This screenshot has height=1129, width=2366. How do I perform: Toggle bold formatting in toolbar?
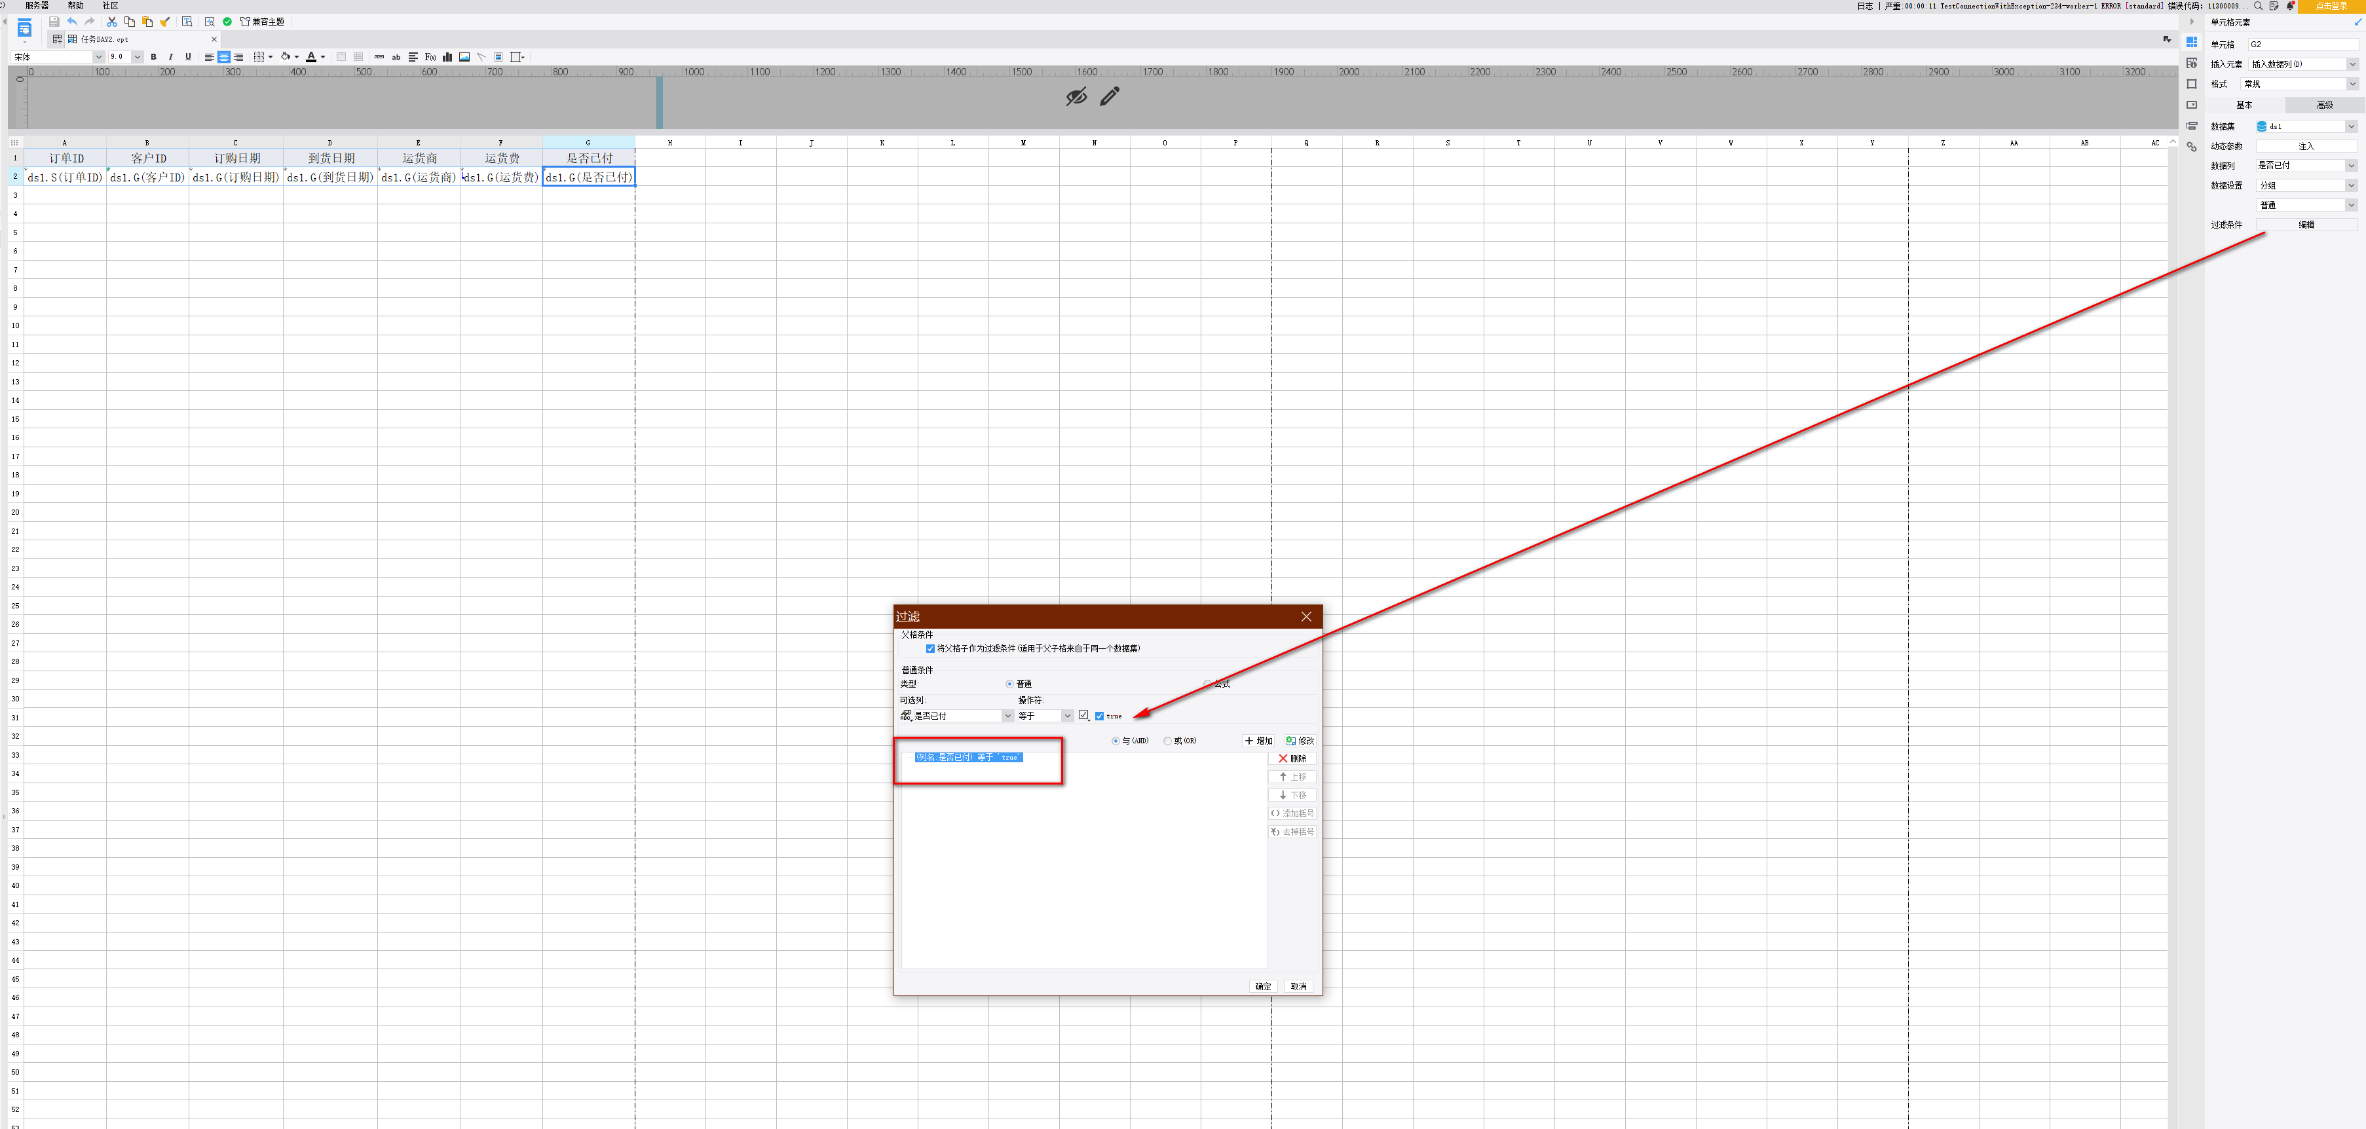click(x=153, y=57)
